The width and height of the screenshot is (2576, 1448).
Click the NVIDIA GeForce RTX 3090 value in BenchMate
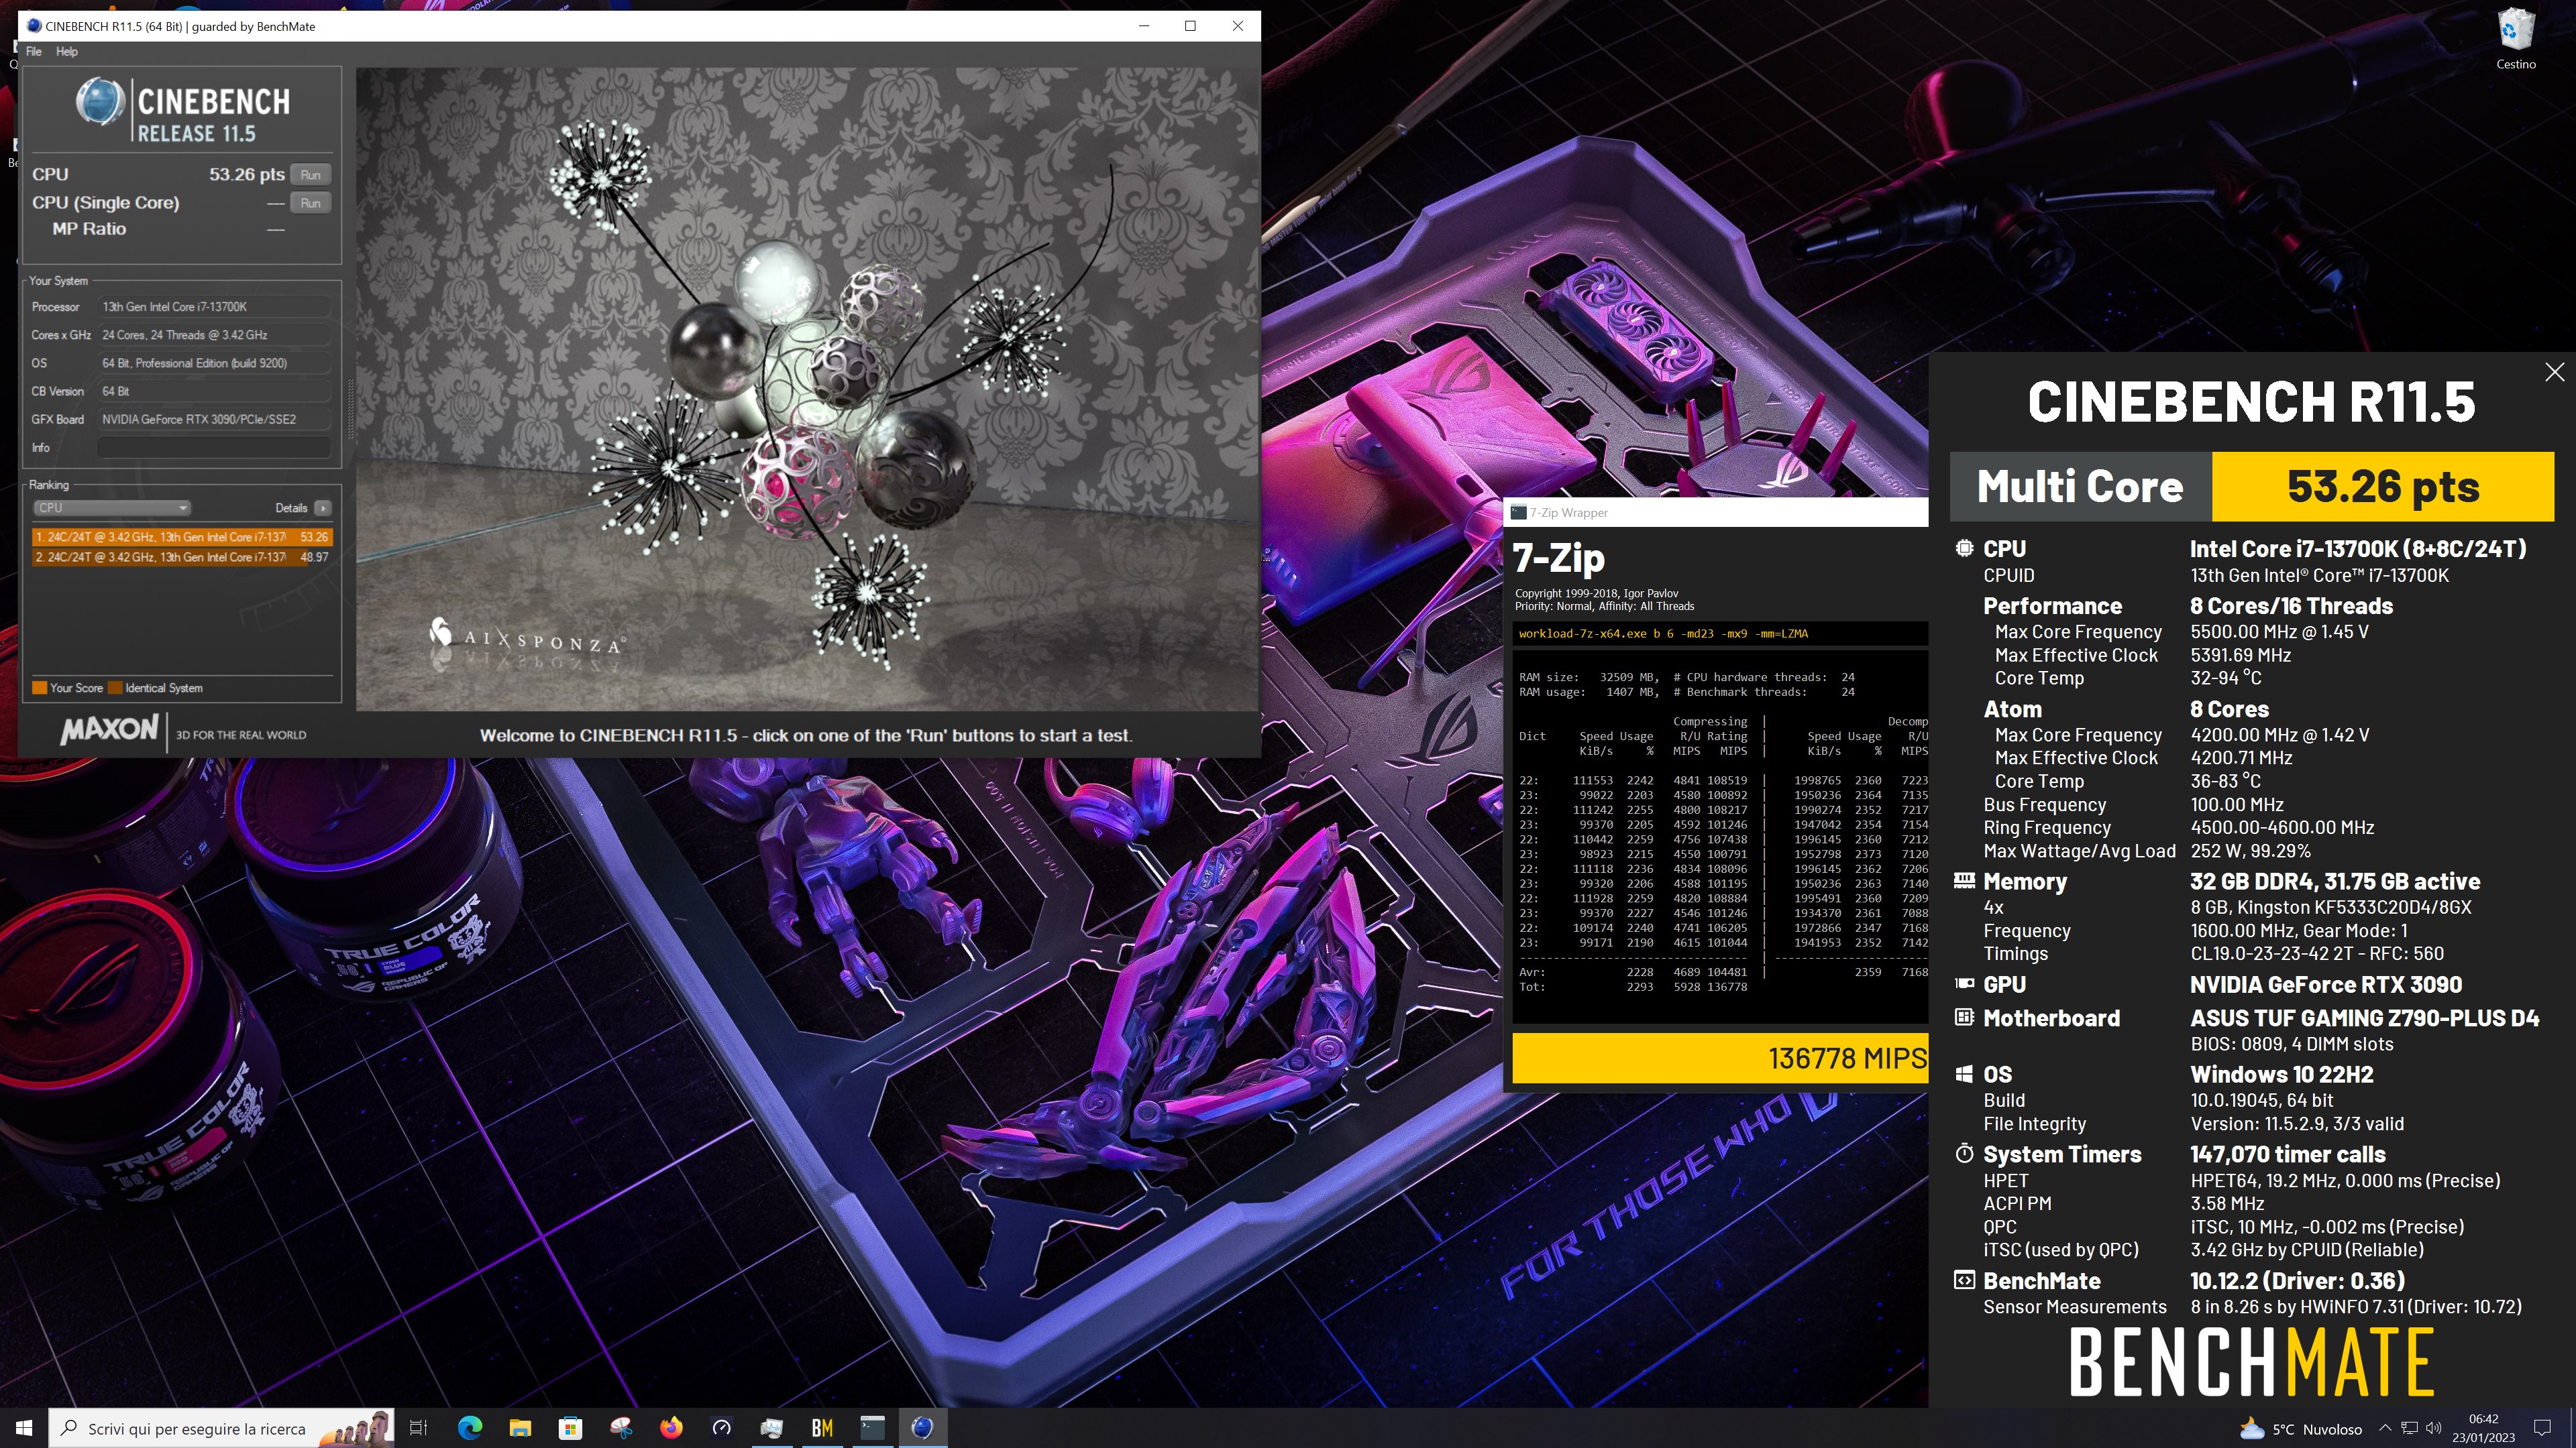(2325, 984)
